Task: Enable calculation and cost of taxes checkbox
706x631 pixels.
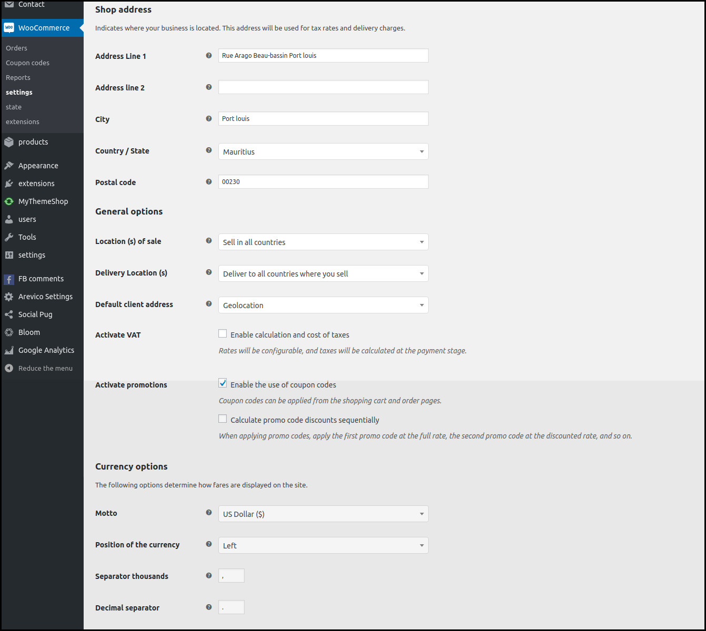Action: 223,333
